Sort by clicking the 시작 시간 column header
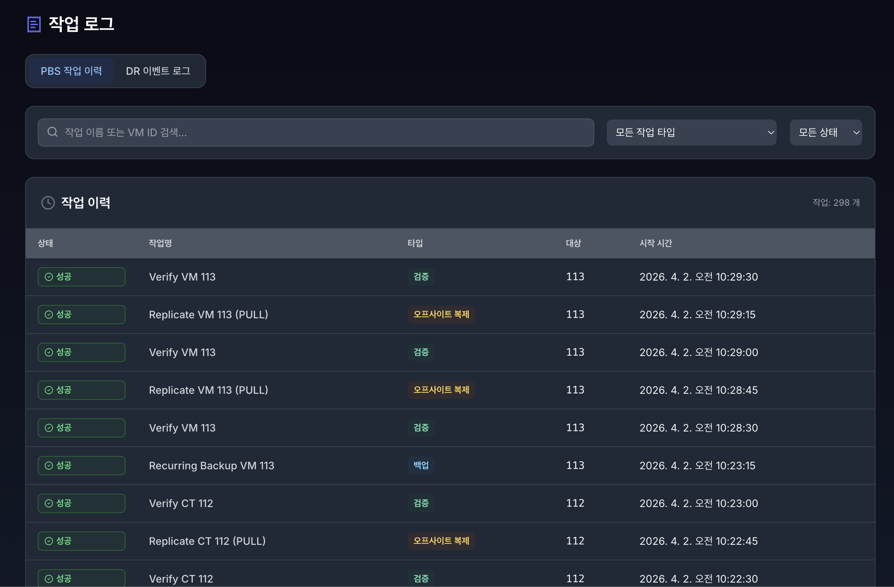The image size is (894, 587). 655,243
